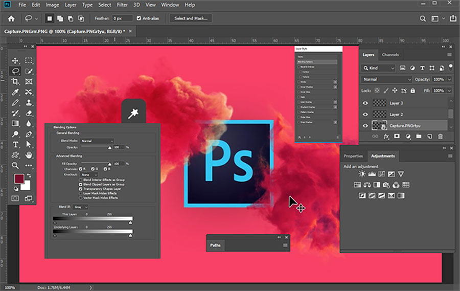Open the Kind filter dropdown
Screen dimensions: 460x291
pyautogui.click(x=378, y=68)
